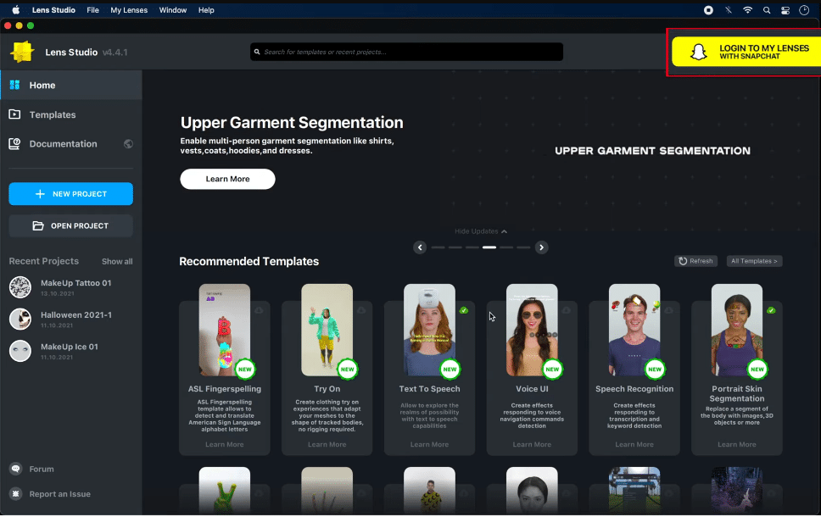Image resolution: width=821 pixels, height=517 pixels.
Task: Click the green check icon on Text To Speech
Action: tap(464, 310)
